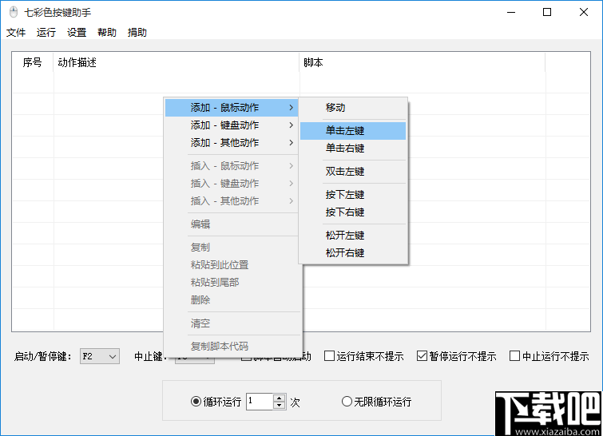The image size is (603, 436).
Task: Choose 复制 from the context menu
Action: pos(232,248)
